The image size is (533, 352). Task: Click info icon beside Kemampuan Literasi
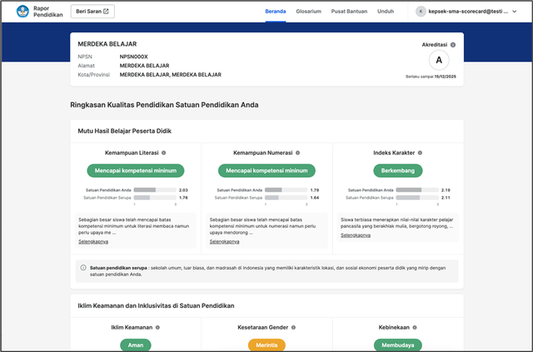(164, 153)
